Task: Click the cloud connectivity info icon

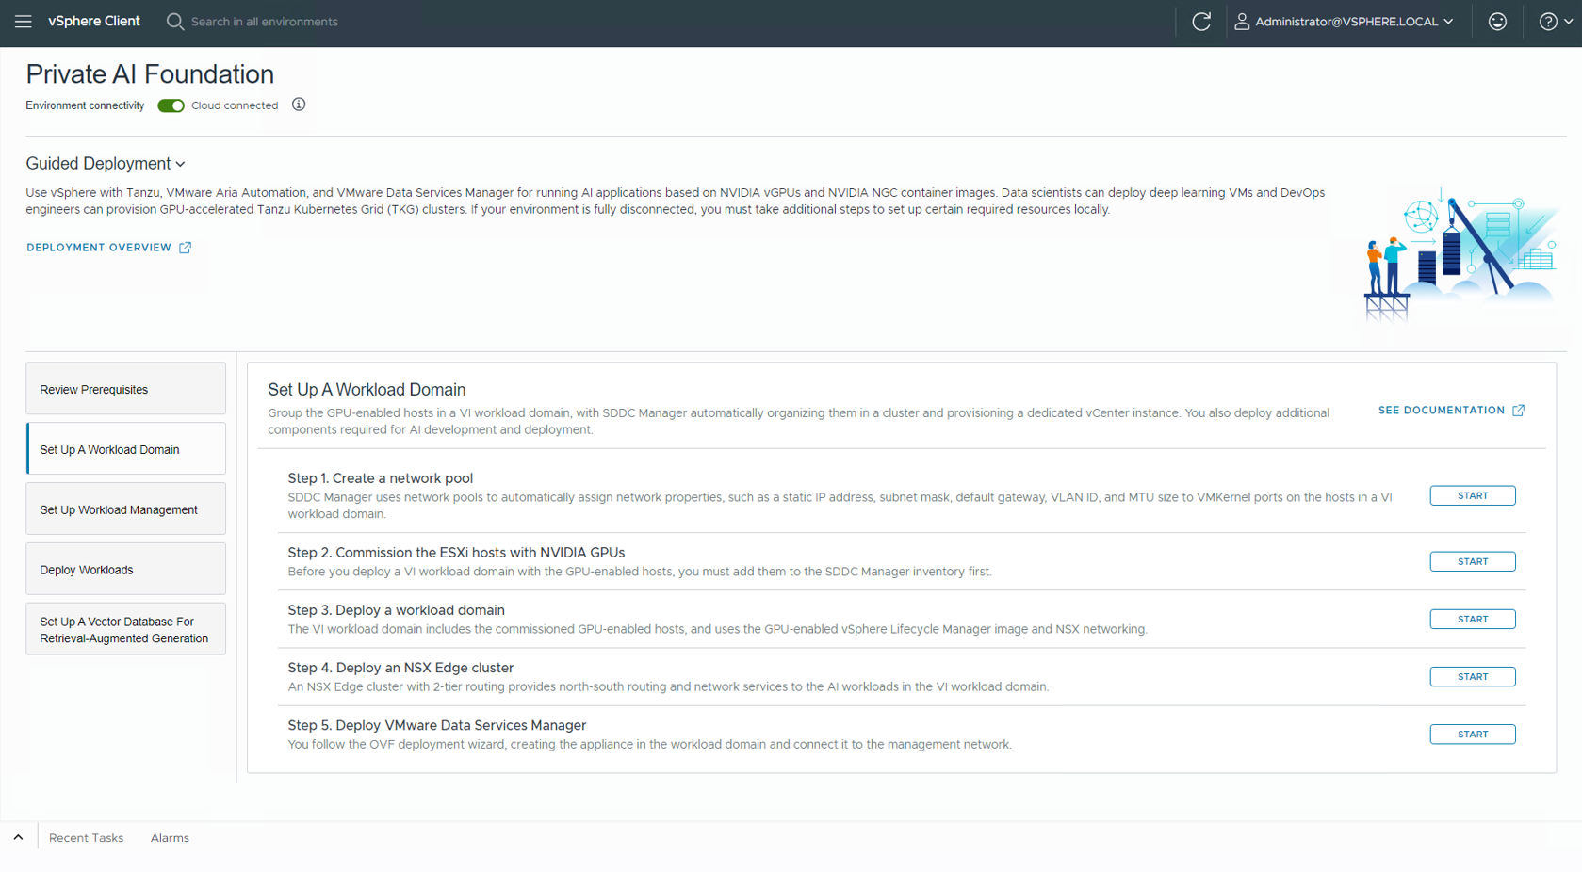Action: (x=299, y=105)
